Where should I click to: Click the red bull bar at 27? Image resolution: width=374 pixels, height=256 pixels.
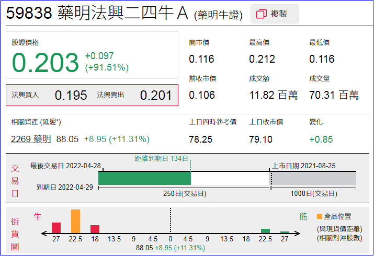[56, 228]
